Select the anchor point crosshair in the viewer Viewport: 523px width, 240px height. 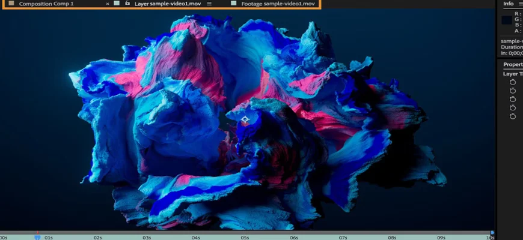[245, 119]
